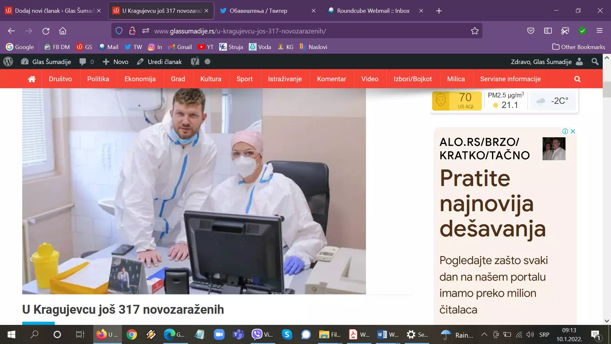Reload the current page
Image resolution: width=611 pixels, height=344 pixels.
point(46,31)
